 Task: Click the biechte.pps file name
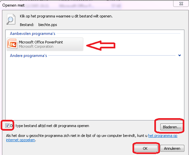click(x=48, y=25)
